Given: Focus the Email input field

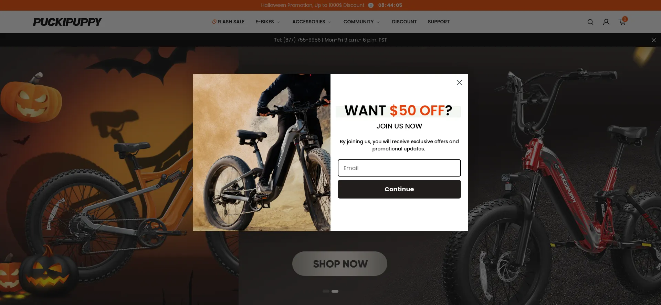Looking at the screenshot, I should point(399,168).
